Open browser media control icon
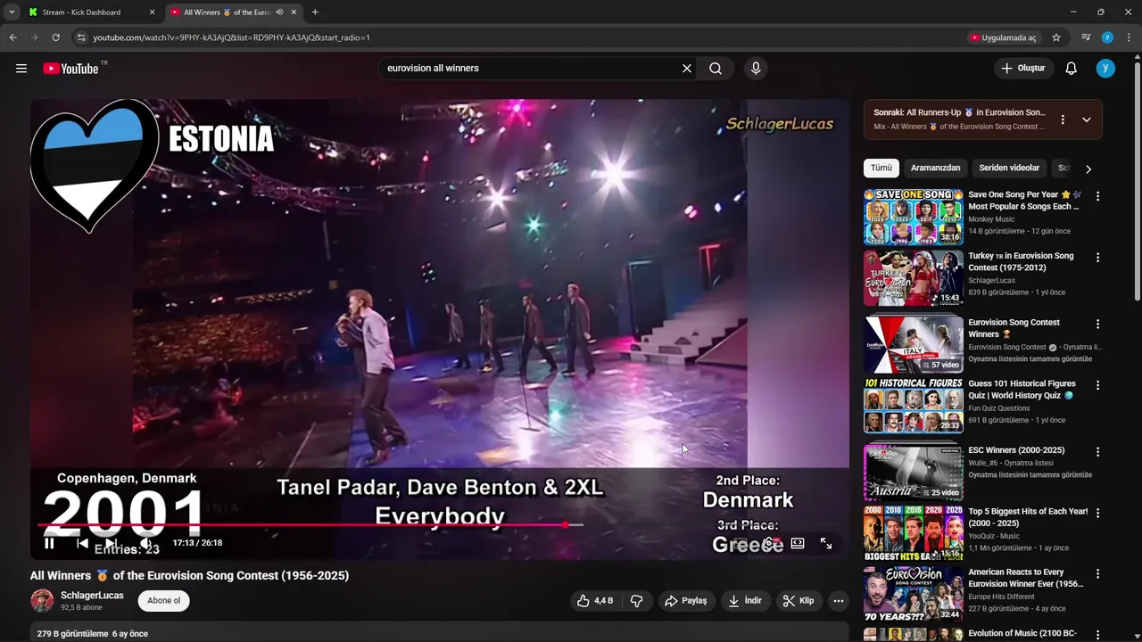This screenshot has height=642, width=1142. point(1086,37)
